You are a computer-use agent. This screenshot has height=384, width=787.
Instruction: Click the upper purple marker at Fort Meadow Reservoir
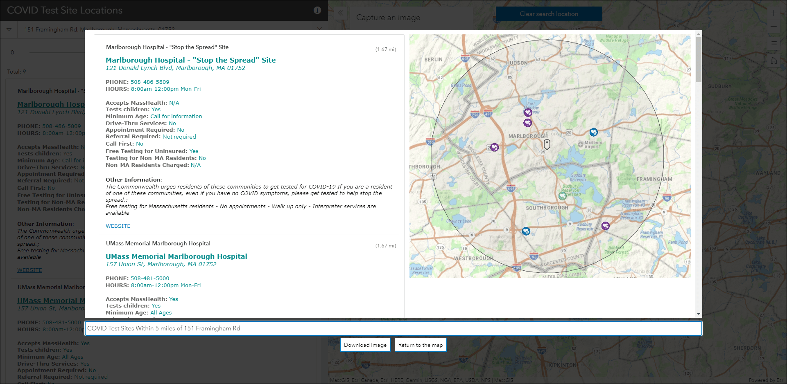(x=528, y=112)
